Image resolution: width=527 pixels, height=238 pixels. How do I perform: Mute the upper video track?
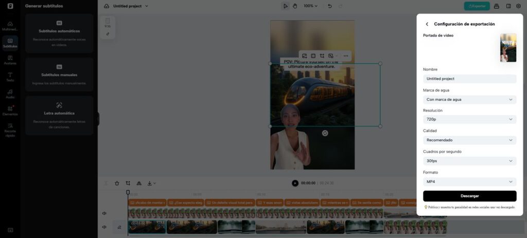(104, 213)
